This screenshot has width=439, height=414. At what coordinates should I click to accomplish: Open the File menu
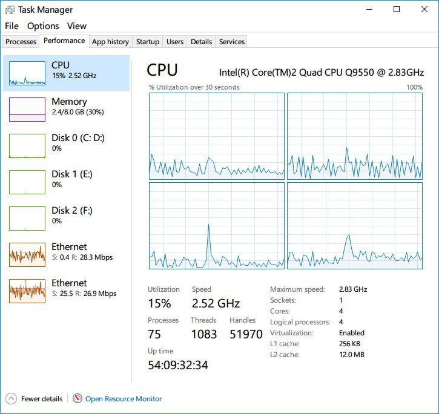pos(12,26)
